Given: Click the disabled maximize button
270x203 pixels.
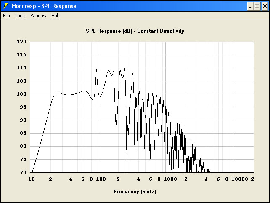Looking at the screenshot, I should (257, 6).
